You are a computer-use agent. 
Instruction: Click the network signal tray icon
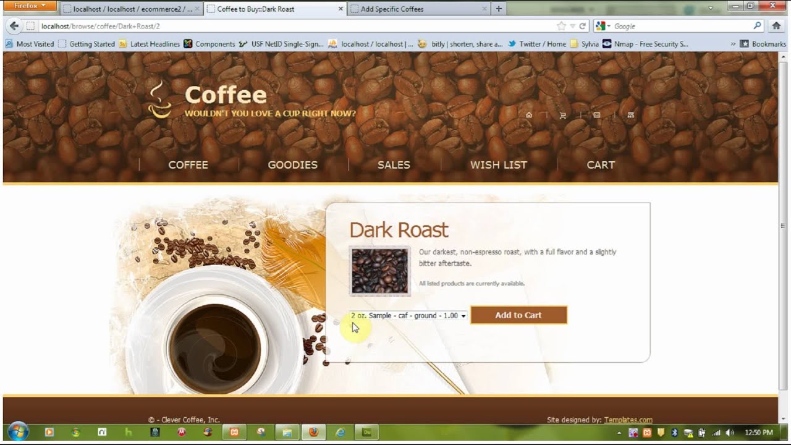click(716, 433)
